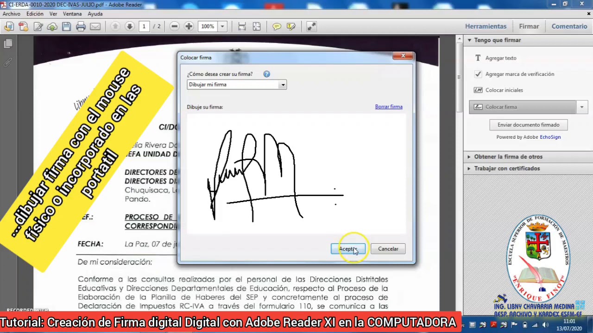593x333 pixels.
Task: Click the taskbar clock showing 11:01
Action: coord(569,325)
